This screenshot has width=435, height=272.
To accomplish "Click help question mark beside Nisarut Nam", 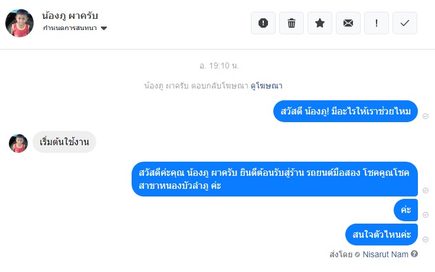I will click(414, 254).
